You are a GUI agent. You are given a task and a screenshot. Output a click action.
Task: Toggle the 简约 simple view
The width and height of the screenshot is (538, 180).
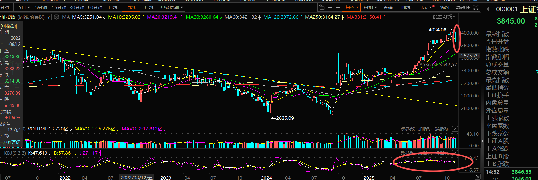click(x=445, y=7)
